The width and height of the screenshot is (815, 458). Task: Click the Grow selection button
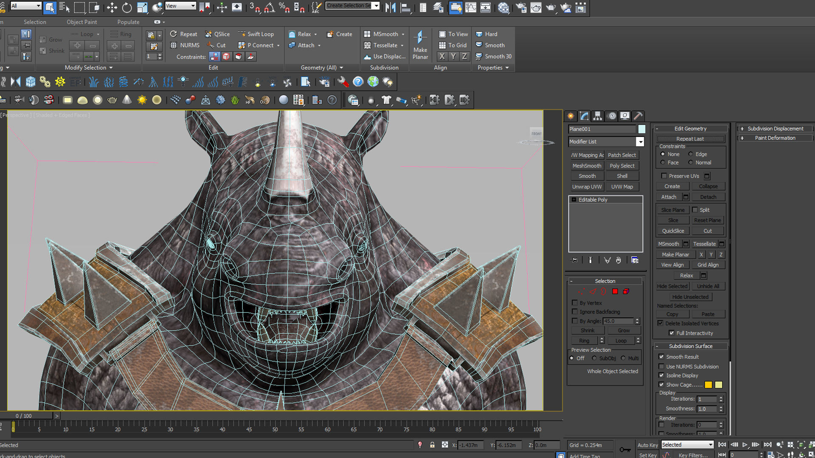click(x=624, y=330)
